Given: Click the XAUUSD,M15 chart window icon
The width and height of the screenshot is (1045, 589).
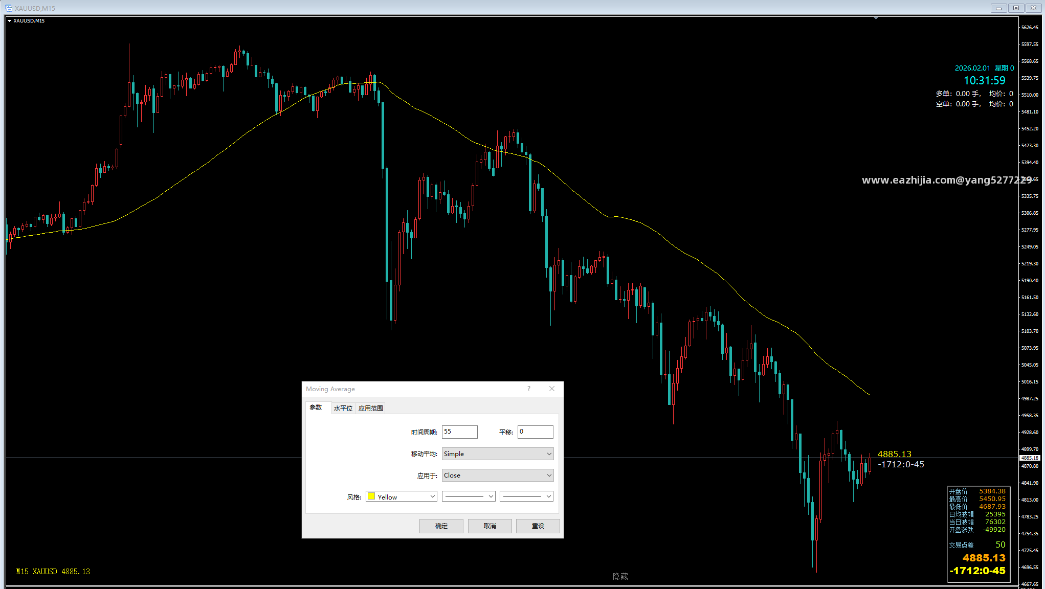Looking at the screenshot, I should point(9,8).
